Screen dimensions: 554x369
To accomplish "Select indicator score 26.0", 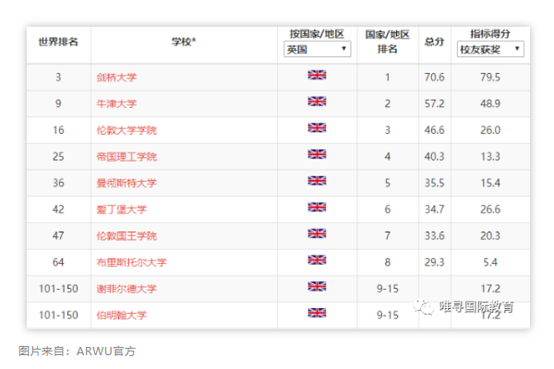I will [490, 130].
